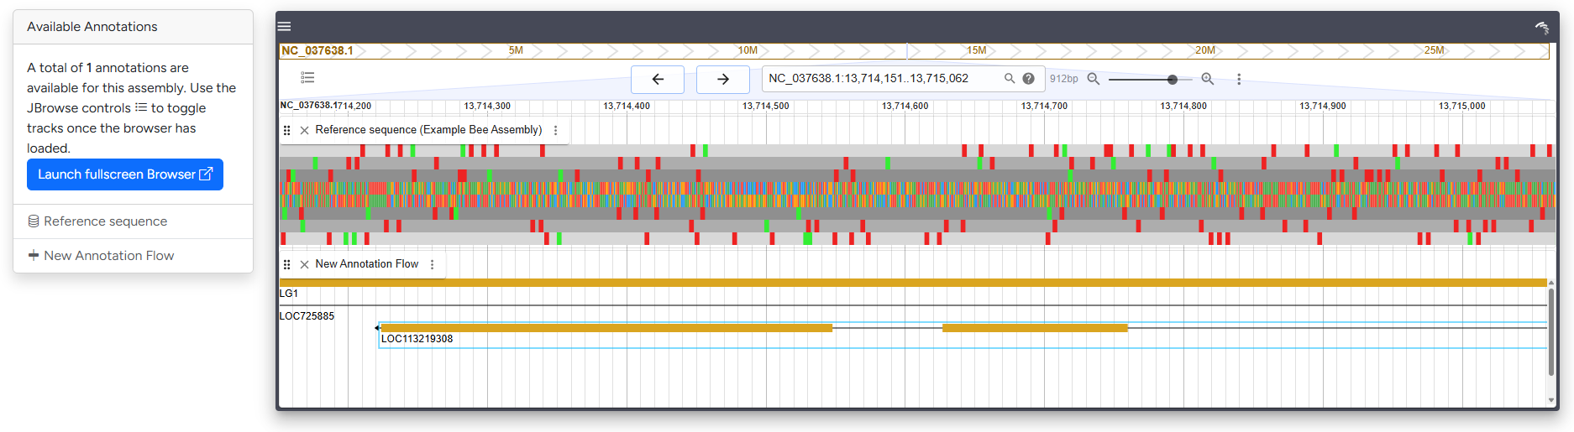Pan the view left with the back arrow

tap(658, 79)
